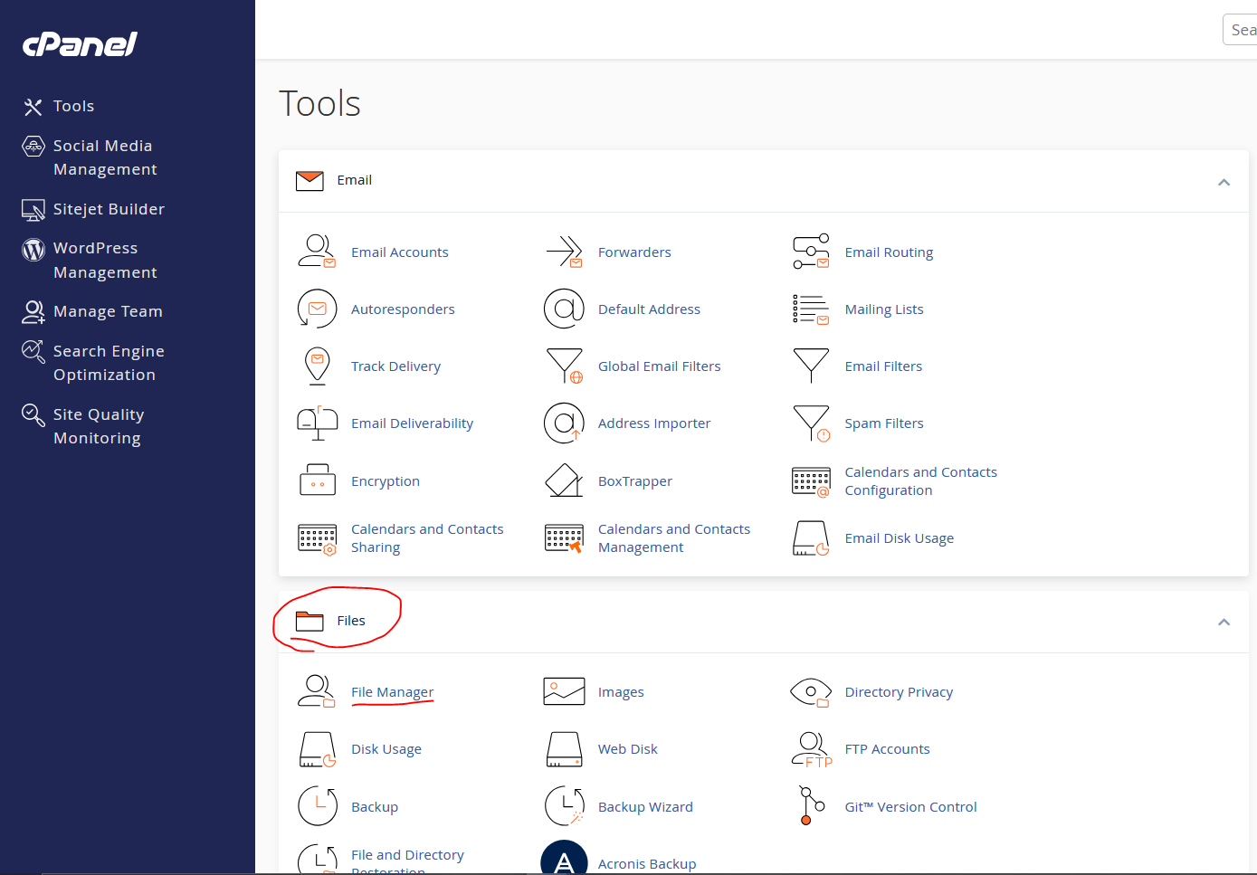Click the Encryption icon
Viewport: 1257px width, 875px height.
317,480
